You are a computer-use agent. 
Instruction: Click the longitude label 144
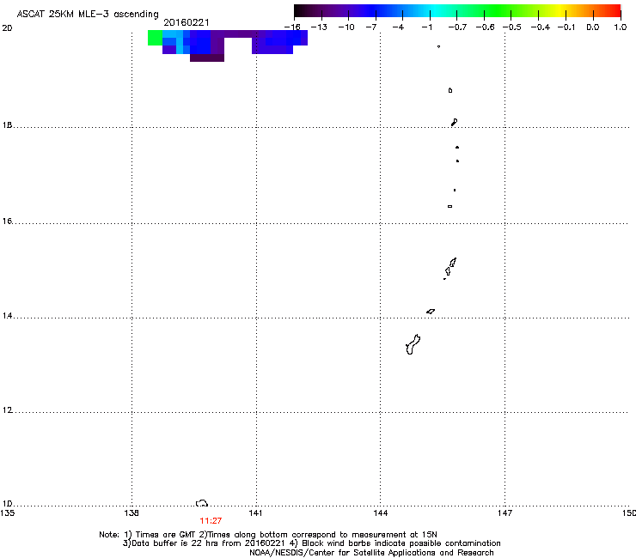[381, 513]
